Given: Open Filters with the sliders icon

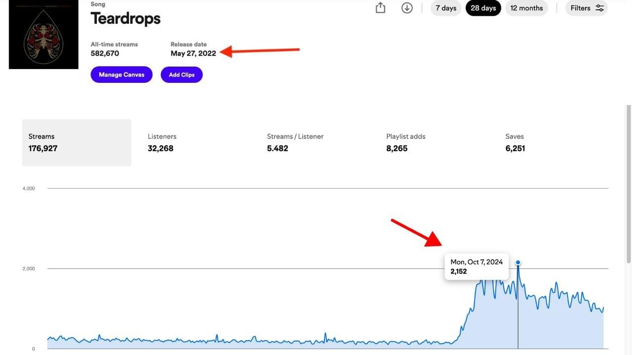Looking at the screenshot, I should pyautogui.click(x=587, y=8).
